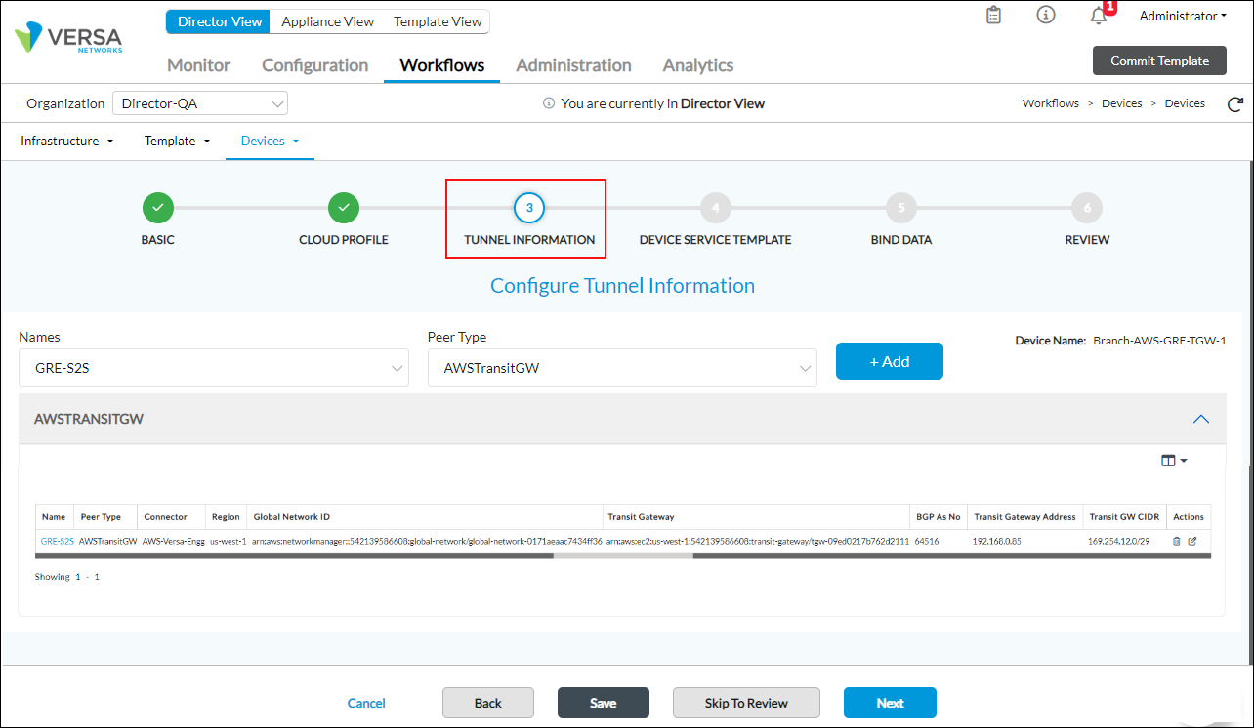Open the clipboard tasks icon
The width and height of the screenshot is (1254, 728).
(x=993, y=16)
